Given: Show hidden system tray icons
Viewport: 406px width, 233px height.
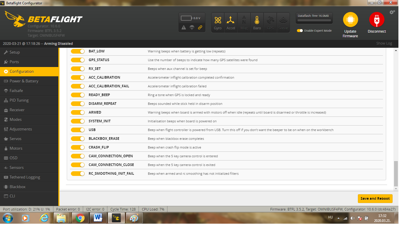Looking at the screenshot, I should point(339,218).
